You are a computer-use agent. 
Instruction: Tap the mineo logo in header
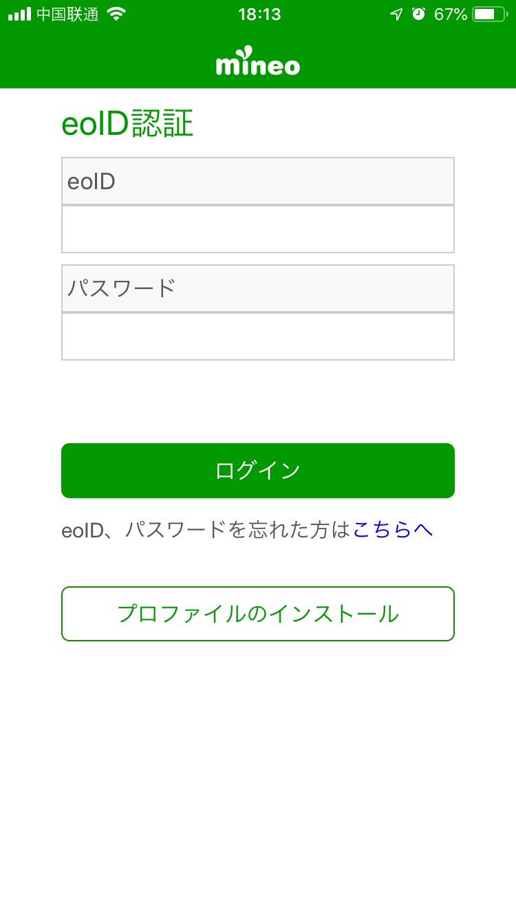pos(257,62)
